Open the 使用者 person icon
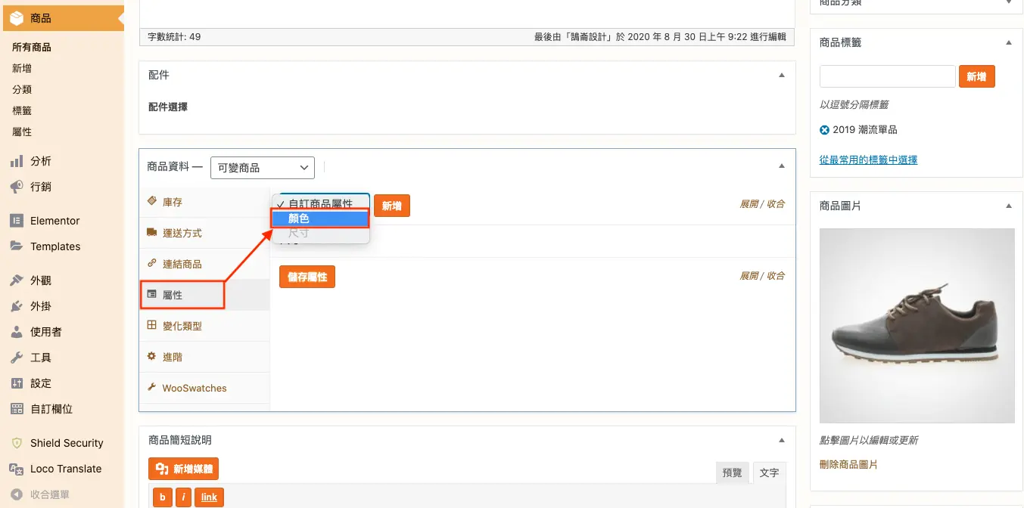1024x508 pixels. click(x=17, y=332)
